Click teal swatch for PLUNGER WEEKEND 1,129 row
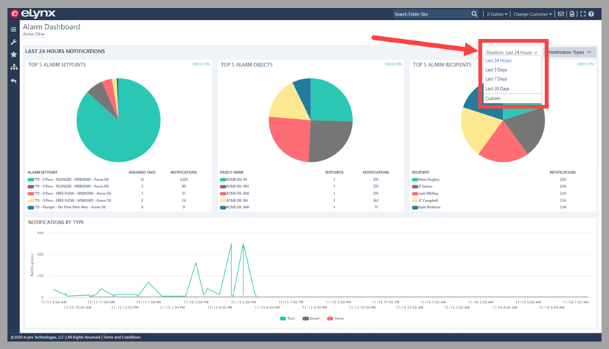Viewport: 609px width, 349px height. (31, 179)
